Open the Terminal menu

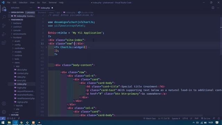(x=52, y=2)
